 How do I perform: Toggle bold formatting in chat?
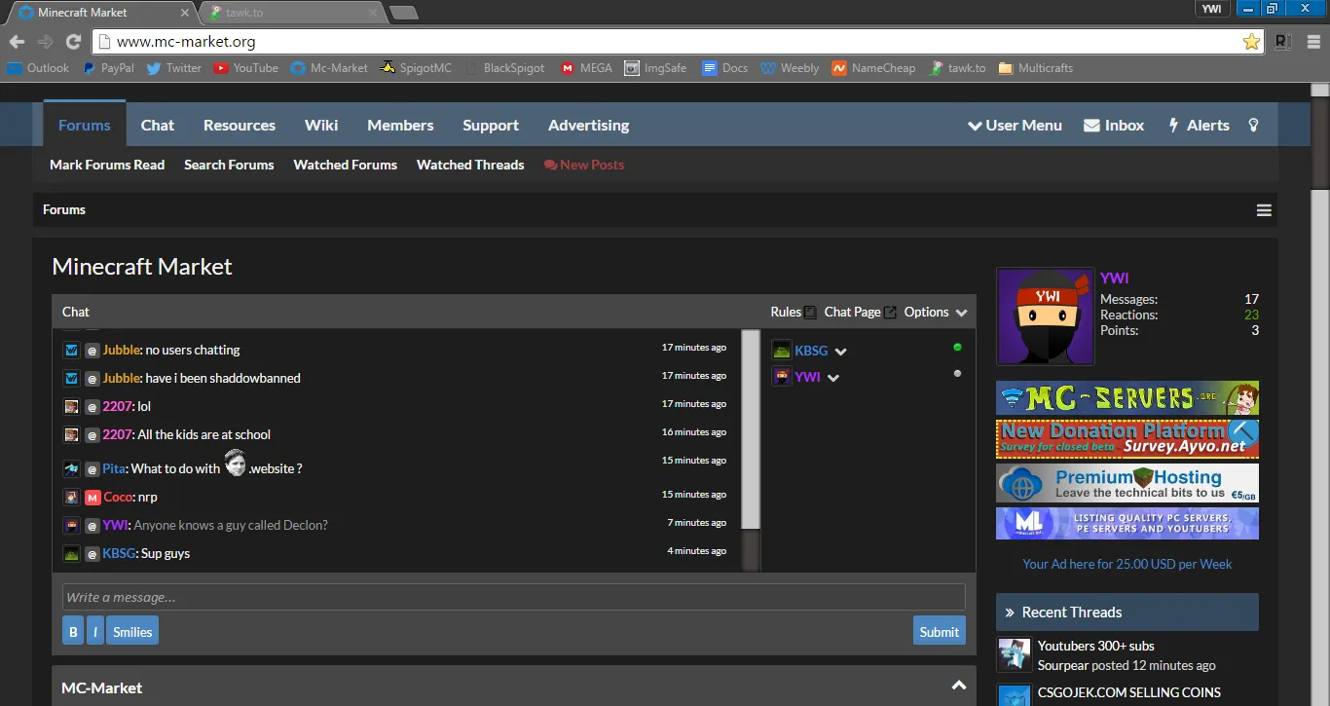pyautogui.click(x=73, y=631)
